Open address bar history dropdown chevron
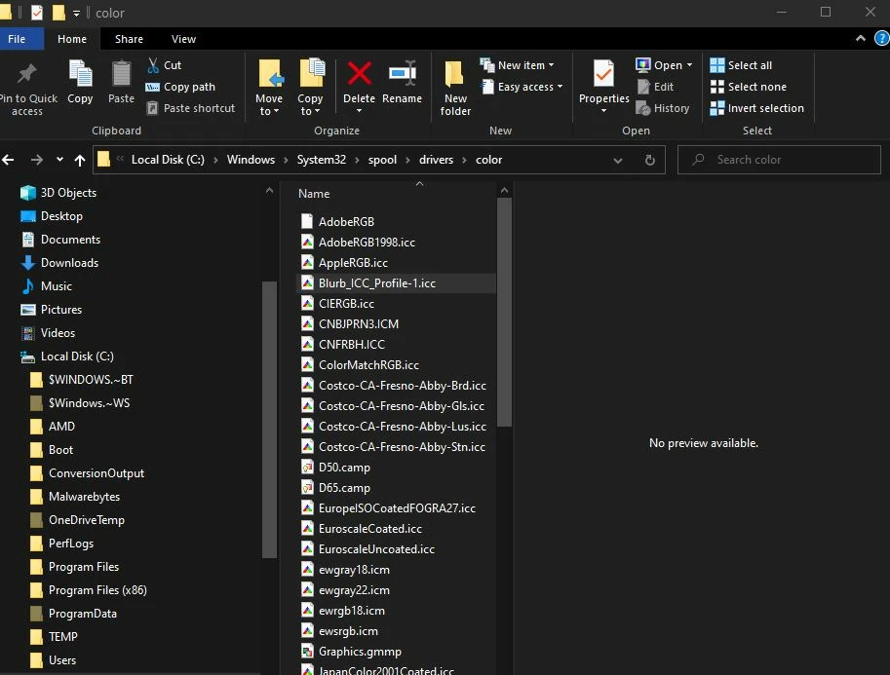 (618, 161)
